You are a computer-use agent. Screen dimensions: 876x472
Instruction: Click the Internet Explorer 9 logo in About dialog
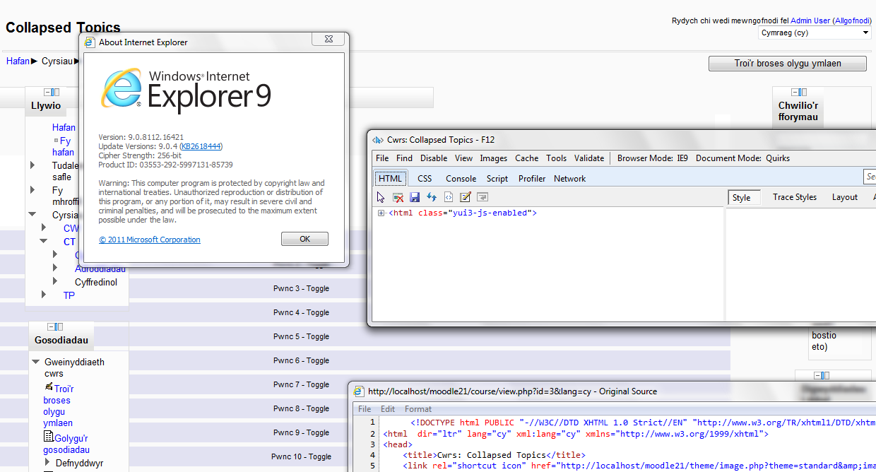pos(123,88)
